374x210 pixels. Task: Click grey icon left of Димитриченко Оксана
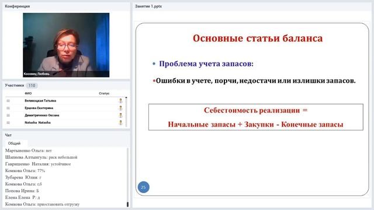[8, 116]
